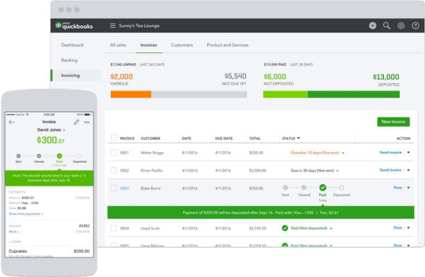The image size is (425, 277).
Task: Open the hamburger navigation menu
Action: pyautogui.click(x=113, y=25)
